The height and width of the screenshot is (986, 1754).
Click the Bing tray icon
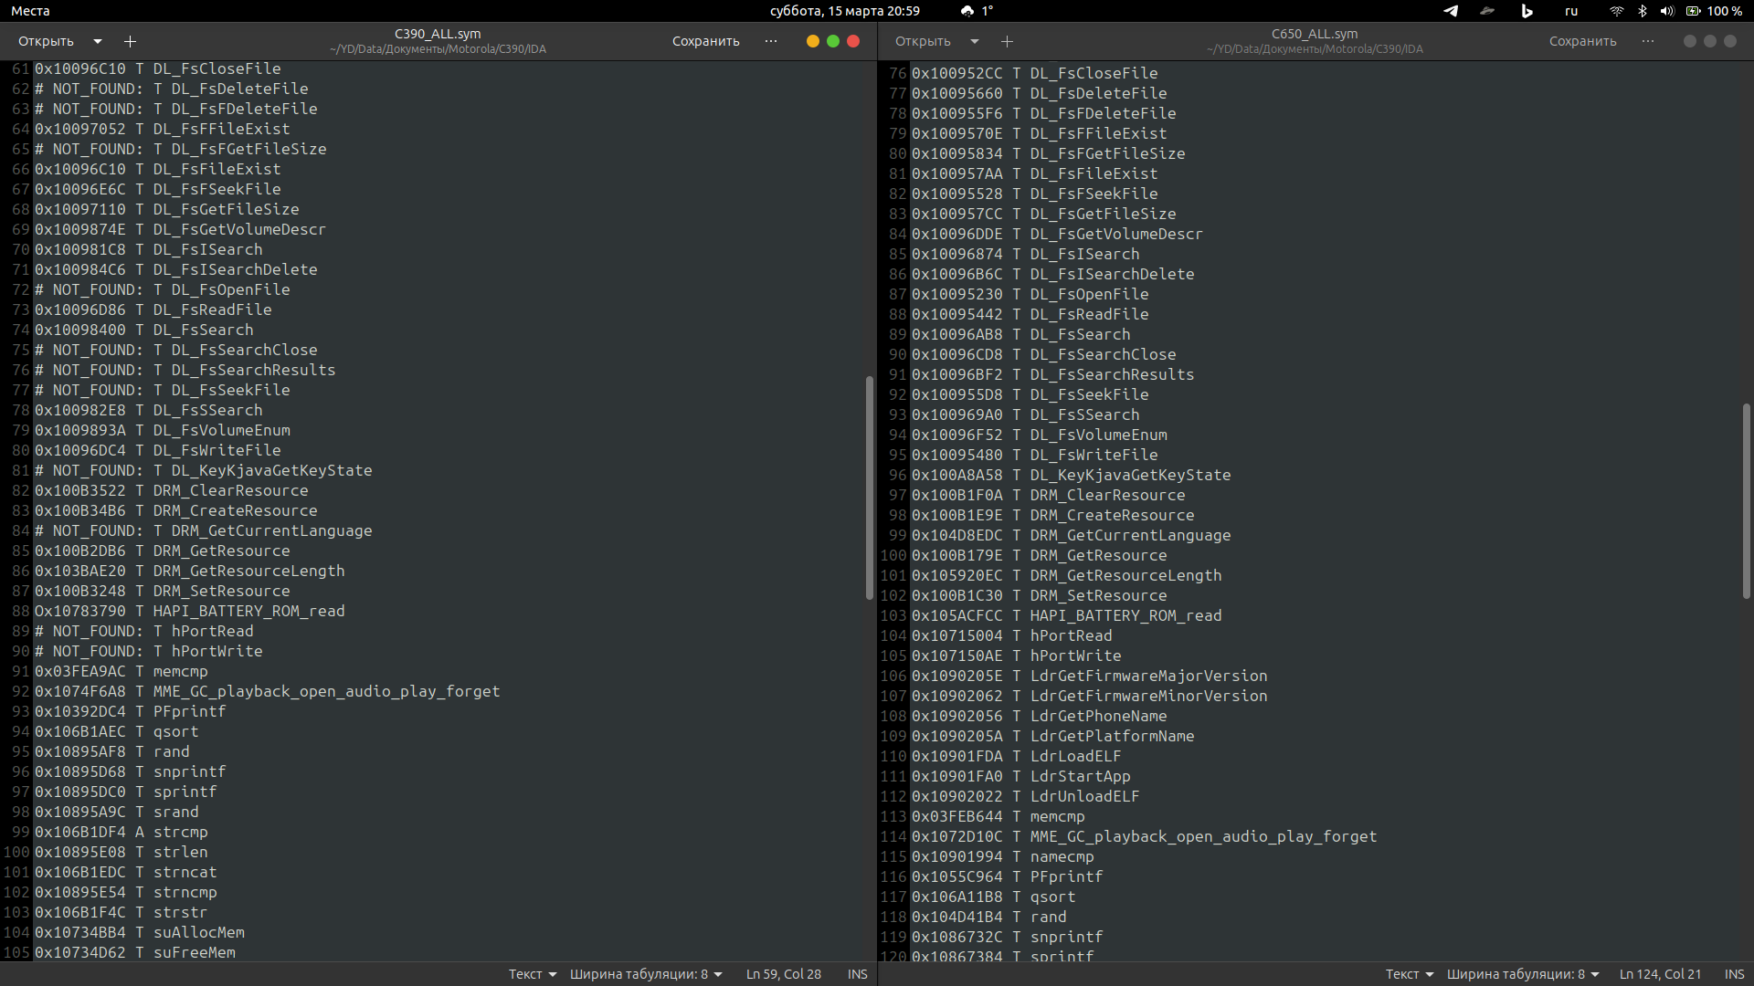(x=1527, y=11)
